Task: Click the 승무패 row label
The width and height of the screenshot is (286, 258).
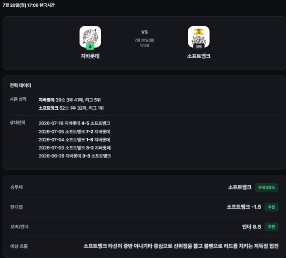Action: point(16,187)
